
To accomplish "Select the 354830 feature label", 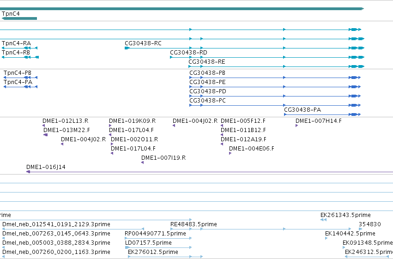I will pos(370,224).
